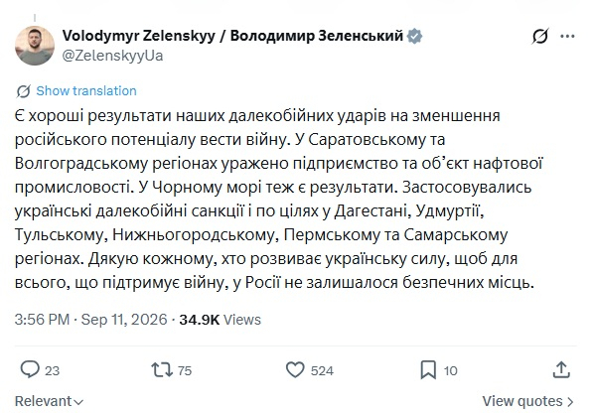This screenshot has height=413, width=593.
Task: Click the reply count 23
Action: (x=53, y=370)
